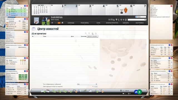Screen dimensions: 178x100
Task: Open the ИНФРАСТРУКТУРА menu
Action: (112, 23)
